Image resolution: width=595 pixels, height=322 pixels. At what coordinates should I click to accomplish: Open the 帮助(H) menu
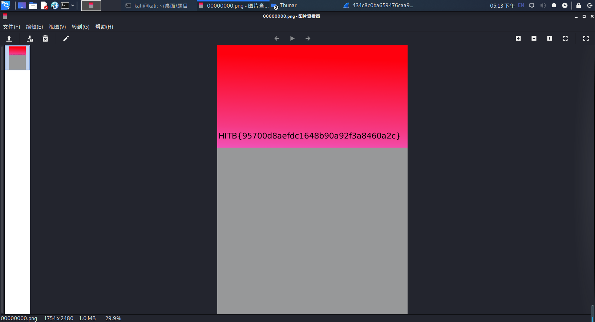(104, 27)
